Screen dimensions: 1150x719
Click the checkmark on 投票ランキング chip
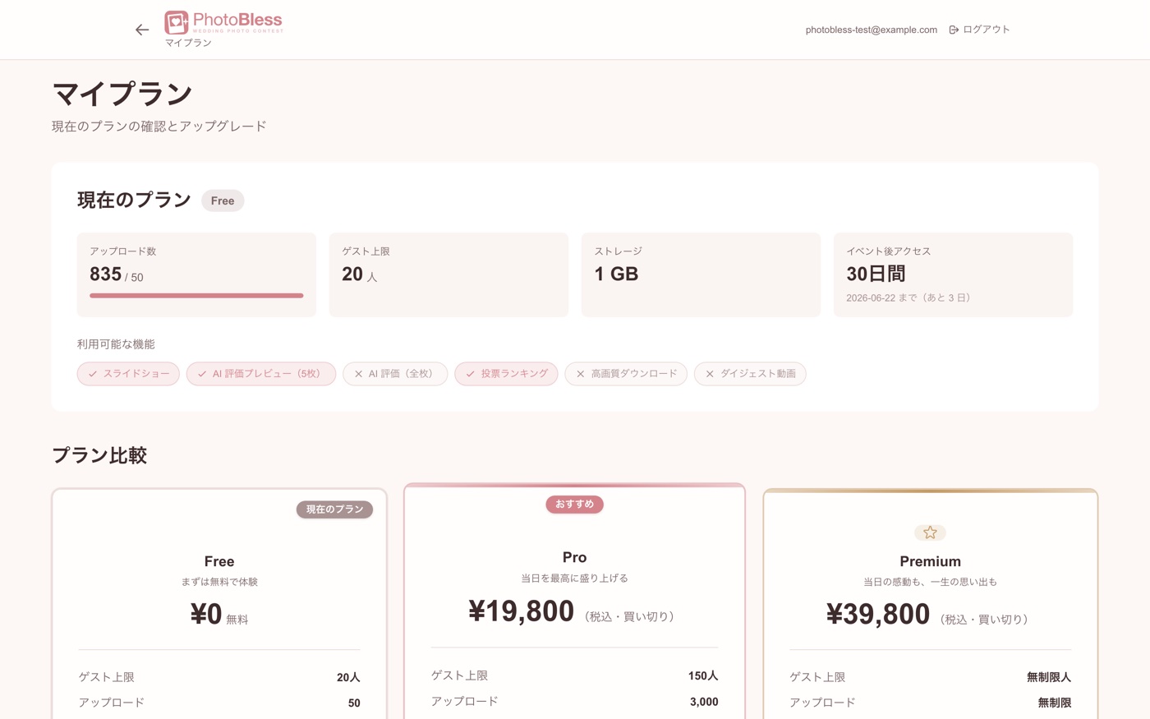pyautogui.click(x=470, y=374)
